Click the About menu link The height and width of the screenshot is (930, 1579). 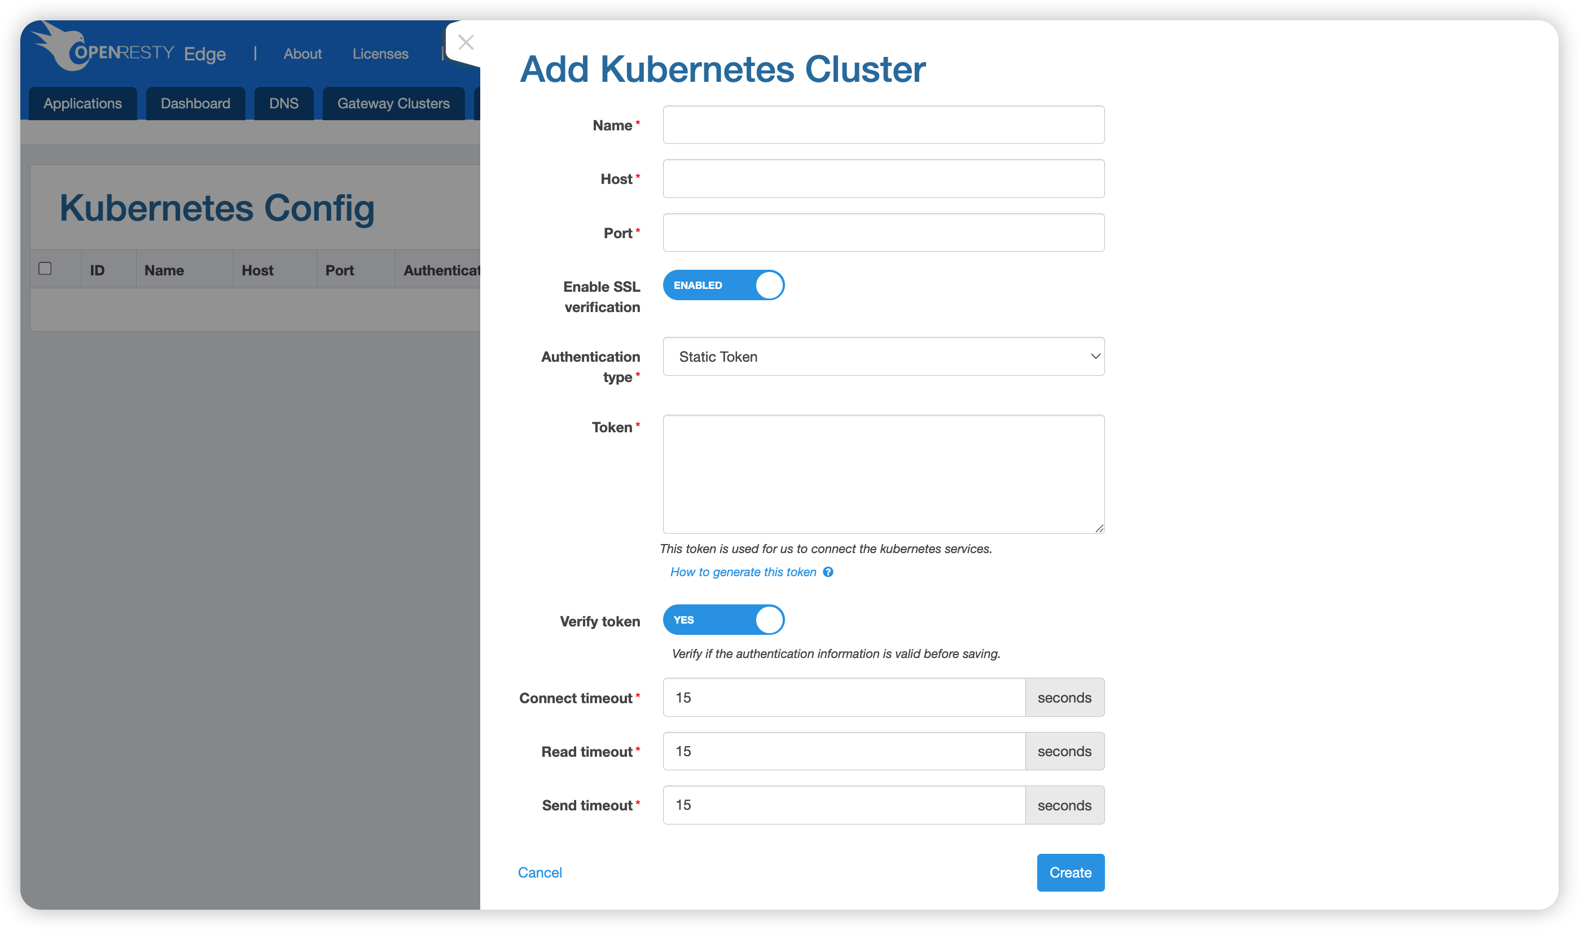point(302,54)
